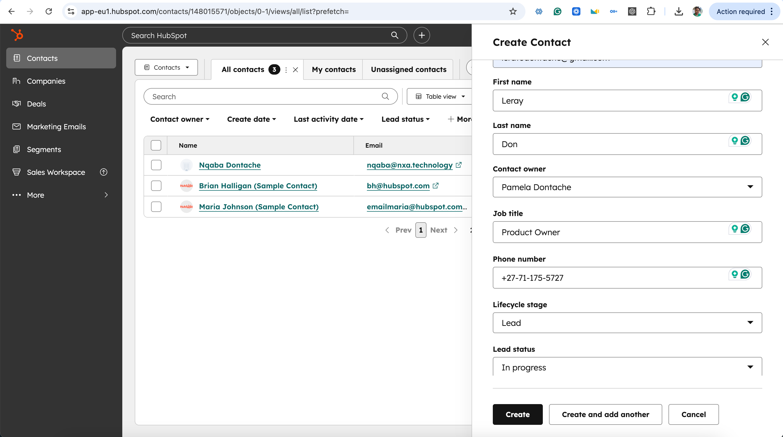Click the Brian Halligan HubSpot avatar
The height and width of the screenshot is (437, 783).
click(x=186, y=186)
